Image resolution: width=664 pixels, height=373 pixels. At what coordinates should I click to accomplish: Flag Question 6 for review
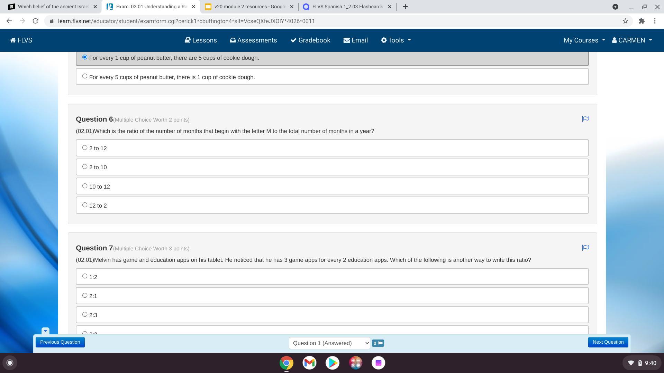click(585, 119)
